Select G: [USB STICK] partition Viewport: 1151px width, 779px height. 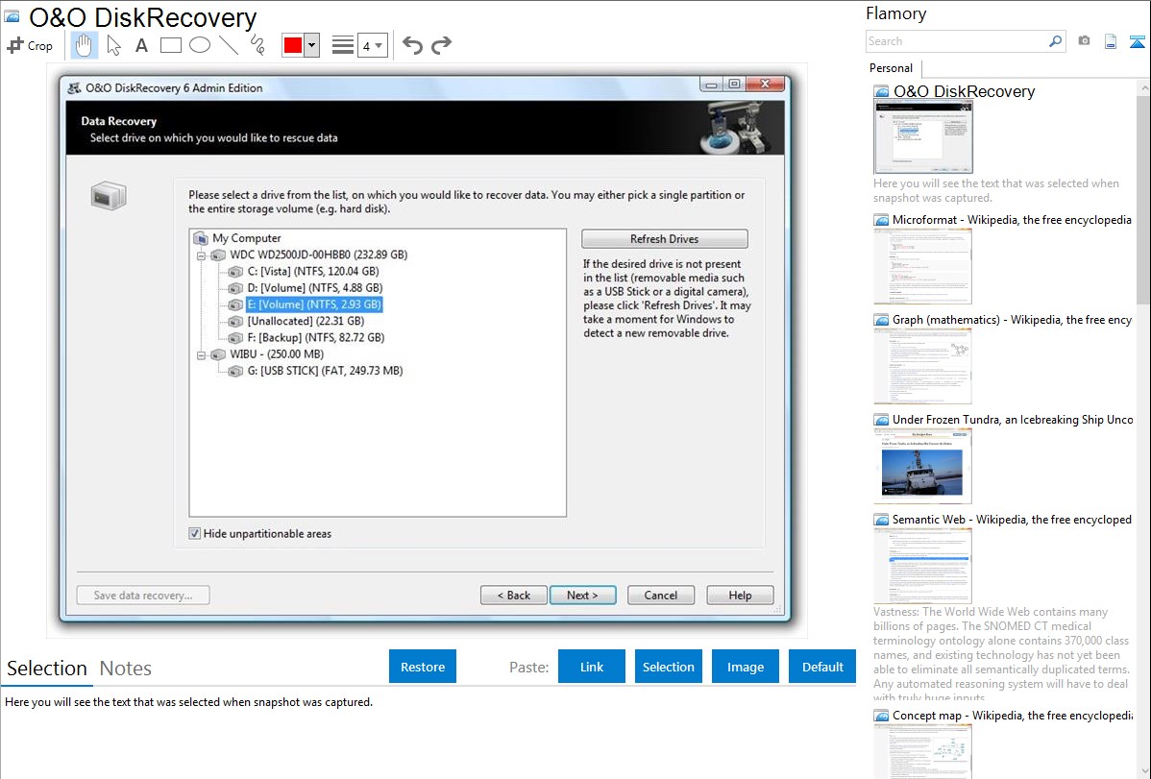point(325,371)
